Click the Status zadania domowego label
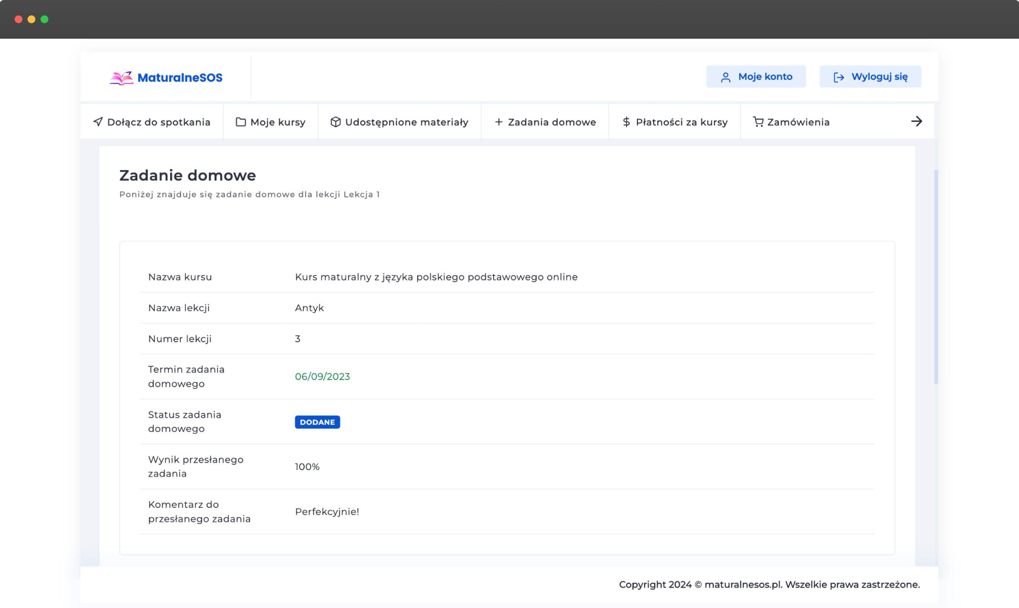1019x608 pixels. (184, 422)
